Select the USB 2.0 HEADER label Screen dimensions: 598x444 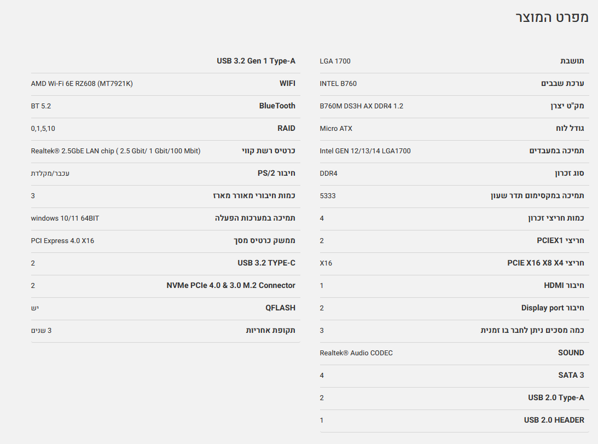(x=554, y=420)
